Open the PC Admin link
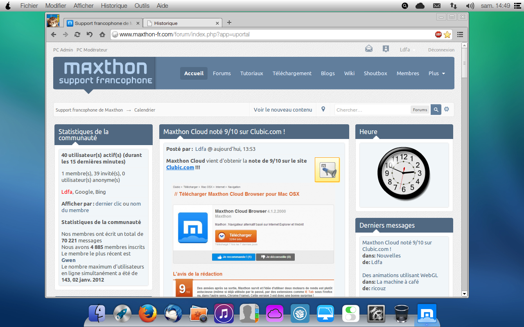The width and height of the screenshot is (524, 327). pyautogui.click(x=63, y=50)
